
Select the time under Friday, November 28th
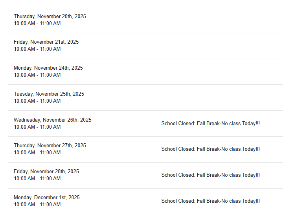(x=37, y=178)
